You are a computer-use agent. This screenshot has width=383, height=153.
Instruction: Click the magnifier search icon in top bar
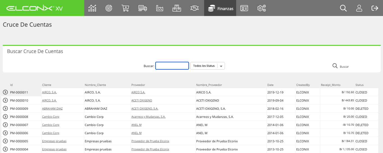point(343,8)
